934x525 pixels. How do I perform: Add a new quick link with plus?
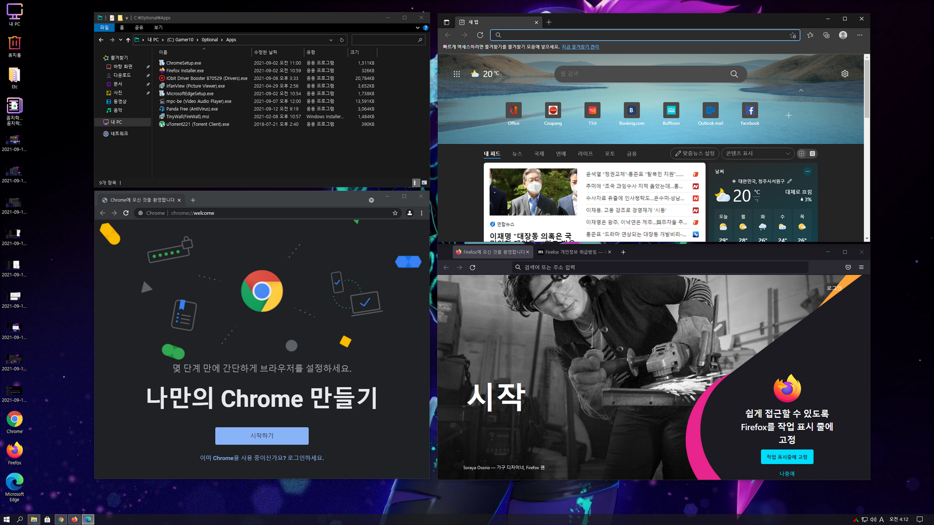tap(789, 115)
